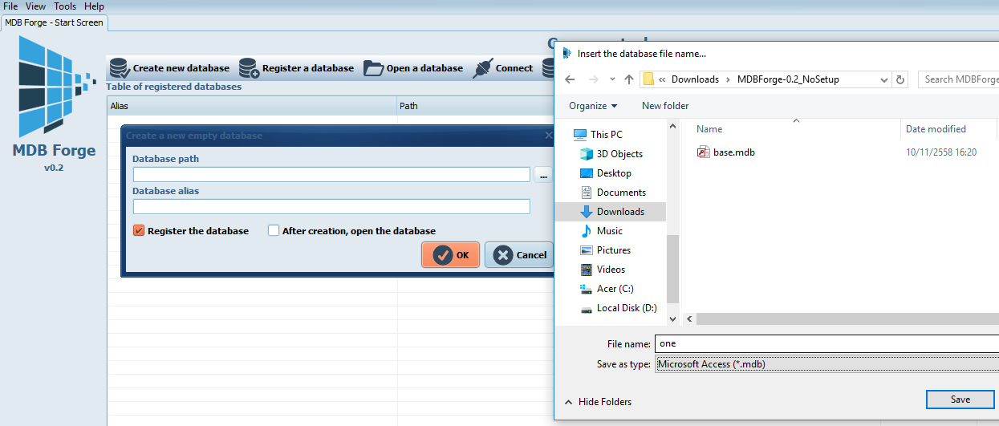Click OK in Create database dialog
Image resolution: width=999 pixels, height=426 pixels.
pyautogui.click(x=450, y=255)
